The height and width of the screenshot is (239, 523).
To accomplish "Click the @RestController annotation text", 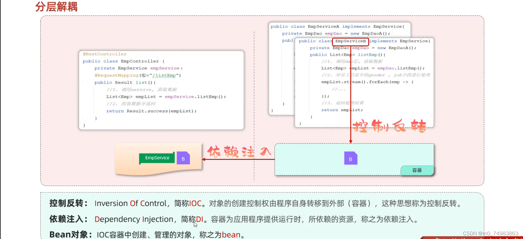I will tap(105, 54).
